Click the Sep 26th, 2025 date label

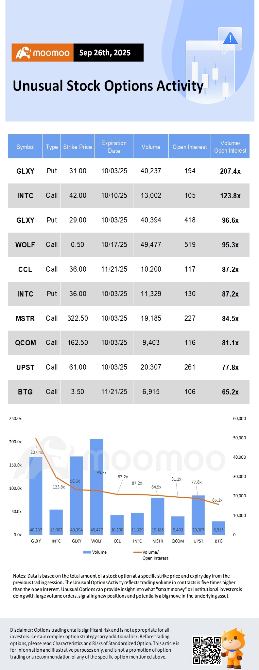(x=105, y=53)
